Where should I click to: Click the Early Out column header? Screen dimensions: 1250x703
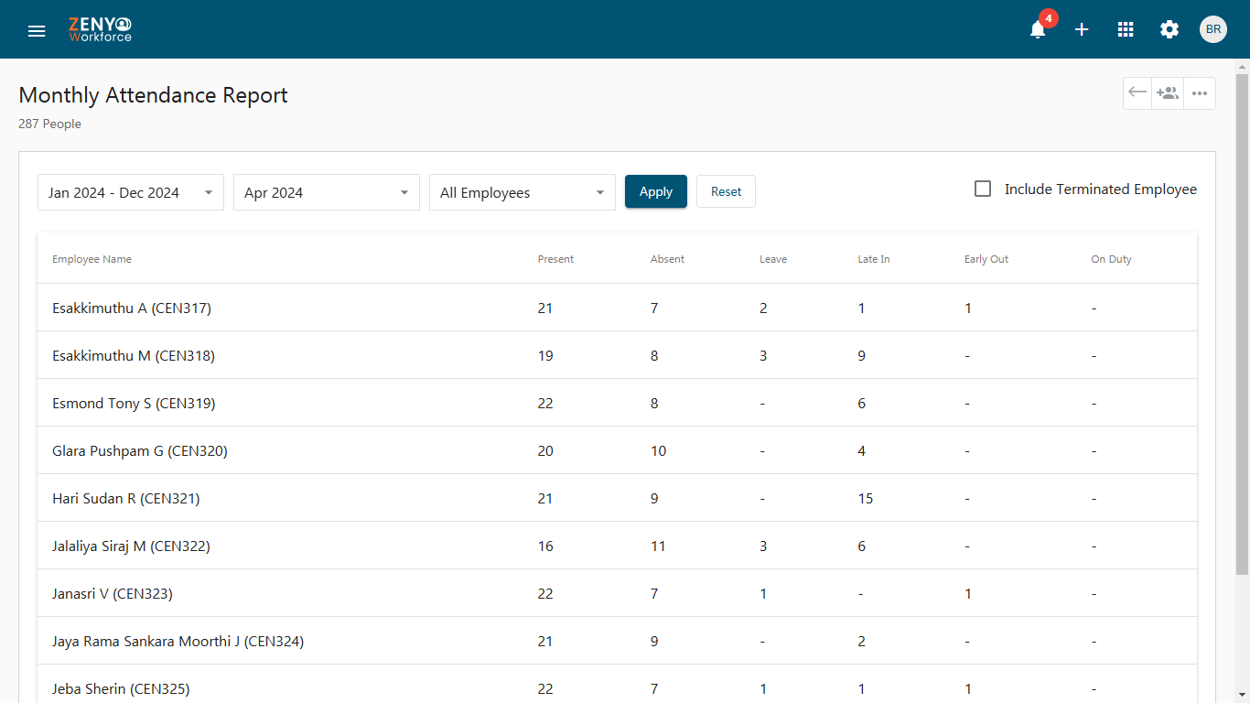pos(986,259)
